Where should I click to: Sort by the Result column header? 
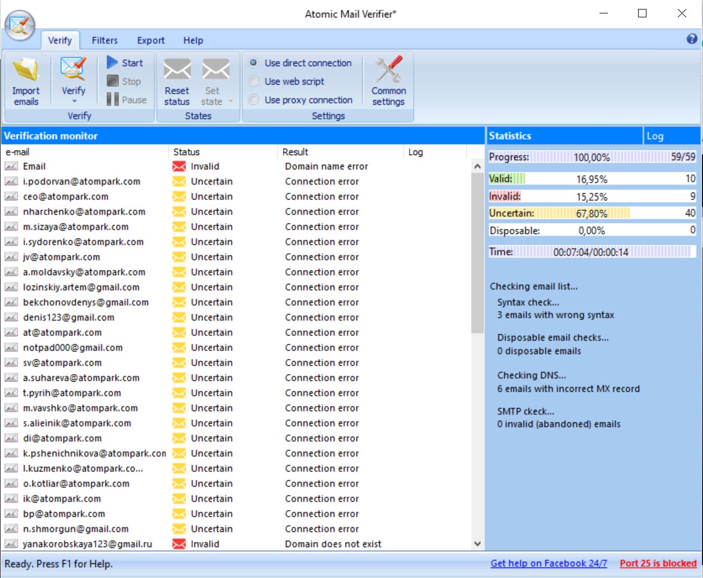click(340, 152)
